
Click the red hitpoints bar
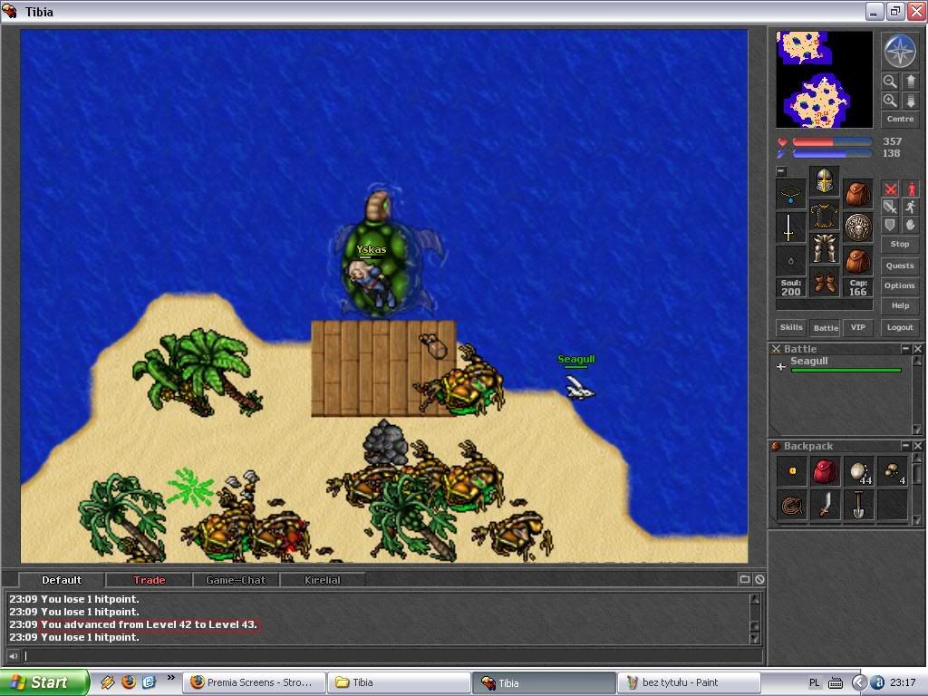pos(832,142)
